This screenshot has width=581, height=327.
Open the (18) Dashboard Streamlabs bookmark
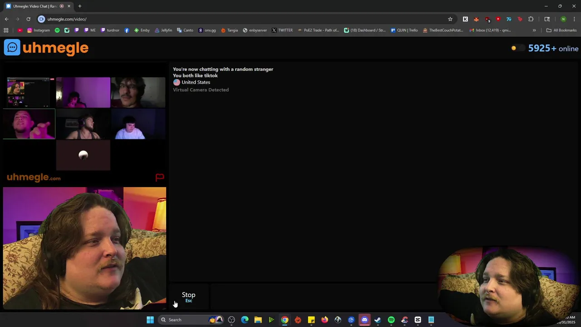coord(364,30)
